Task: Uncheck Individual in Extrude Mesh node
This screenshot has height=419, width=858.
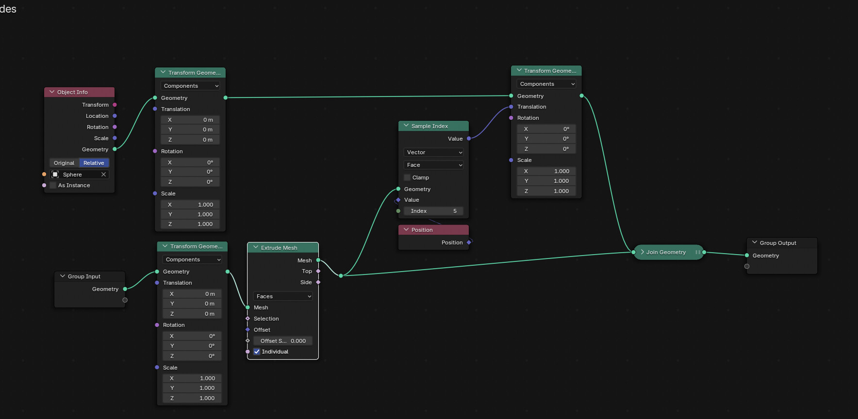Action: tap(257, 352)
